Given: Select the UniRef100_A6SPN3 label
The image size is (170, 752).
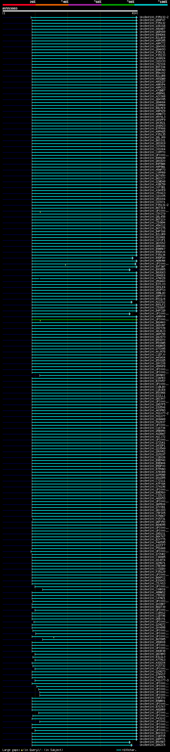Looking at the screenshot, I should [152, 411].
